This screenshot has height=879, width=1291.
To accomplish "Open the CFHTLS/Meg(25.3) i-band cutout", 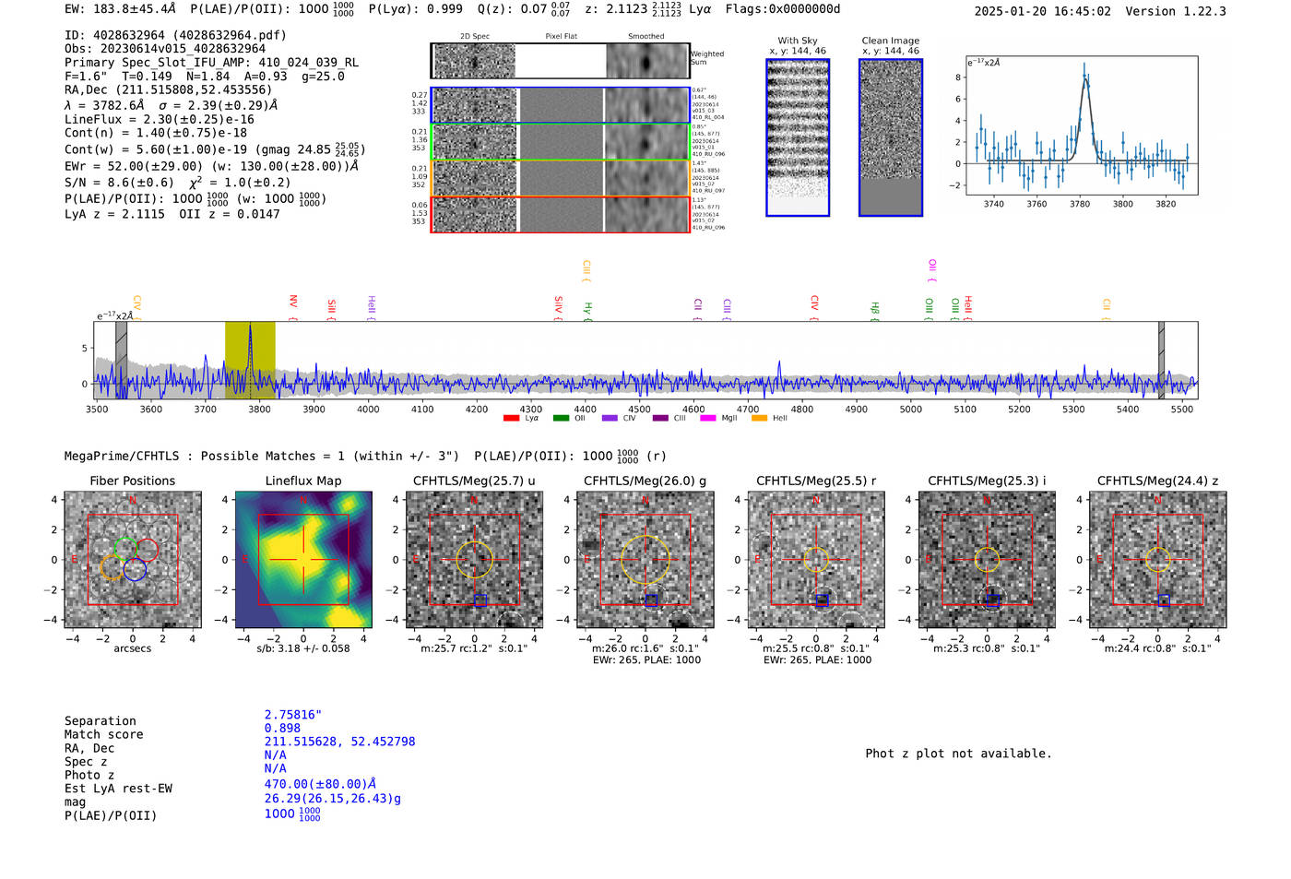I will coord(987,559).
